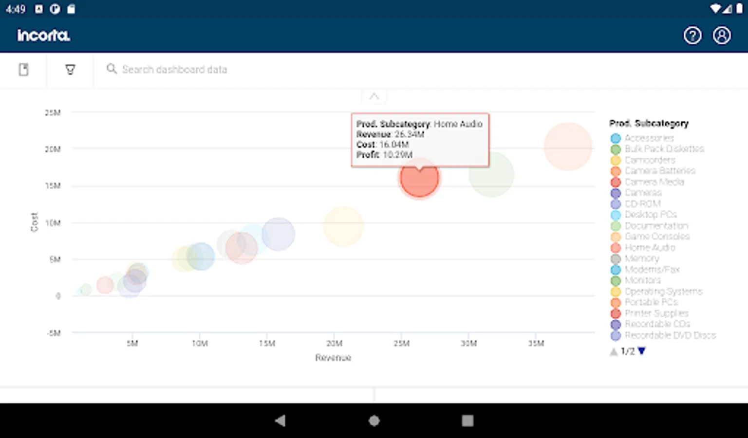Screen dimensions: 748x438
Task: Click the CD-ROM legend color dot
Action: tap(616, 204)
